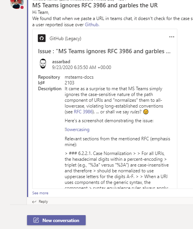Click the winking emoji in the description
Screen dimensions: 193x229
pos(146,112)
